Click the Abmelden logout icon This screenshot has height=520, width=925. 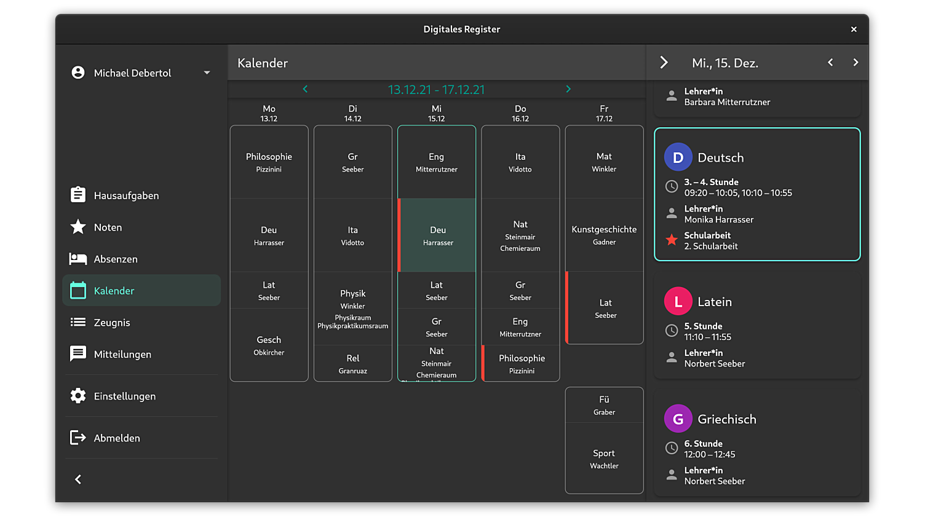tap(78, 438)
